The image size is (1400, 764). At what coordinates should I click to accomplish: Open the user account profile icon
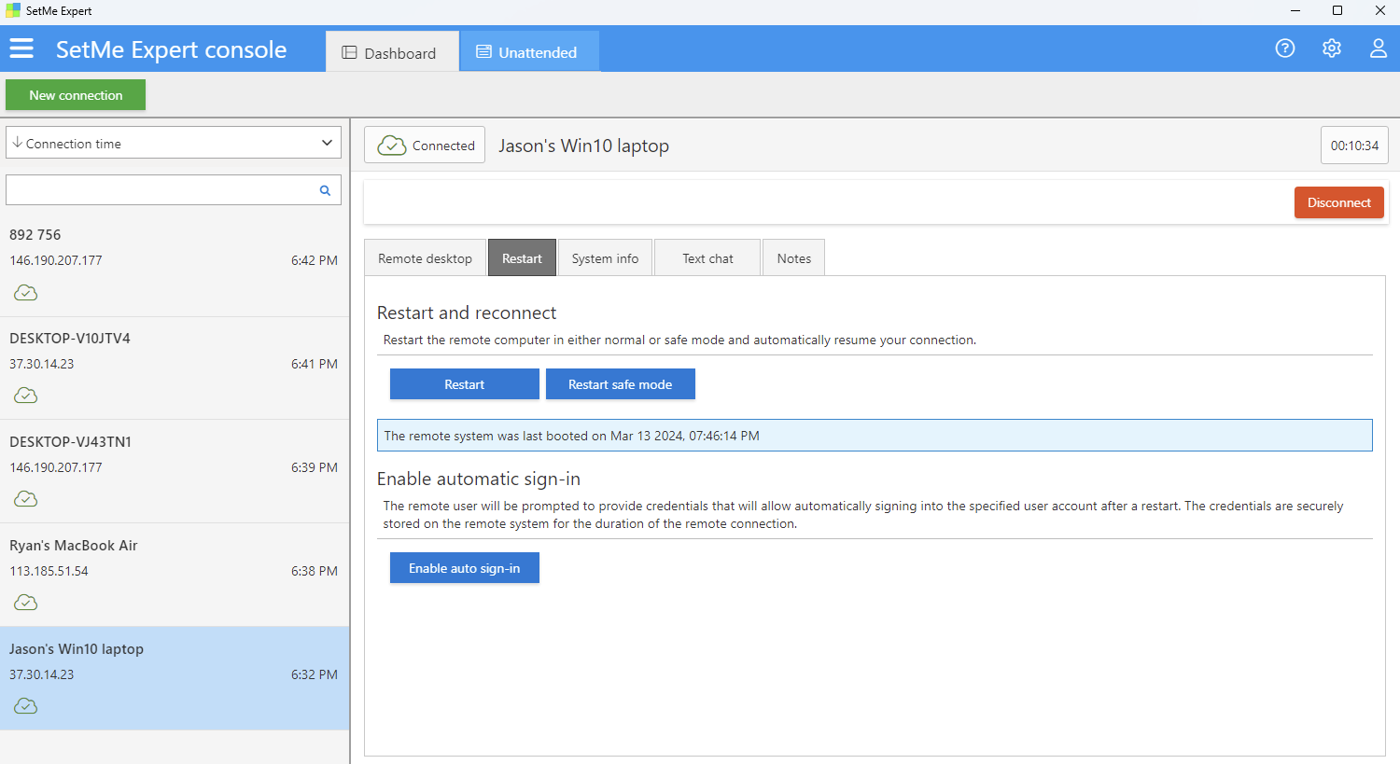(x=1379, y=49)
